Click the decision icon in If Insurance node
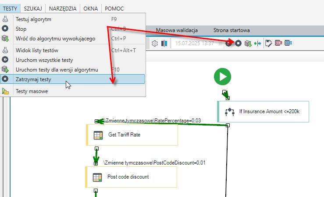The width and height of the screenshot is (324, 197). pyautogui.click(x=230, y=112)
